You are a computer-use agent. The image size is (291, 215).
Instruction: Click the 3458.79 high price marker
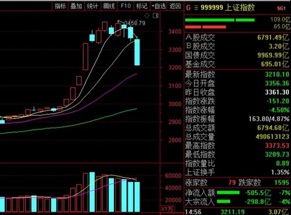click(134, 23)
